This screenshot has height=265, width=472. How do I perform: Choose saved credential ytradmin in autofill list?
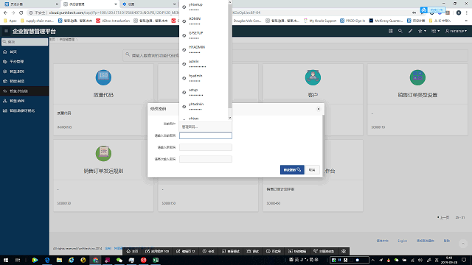[204, 106]
